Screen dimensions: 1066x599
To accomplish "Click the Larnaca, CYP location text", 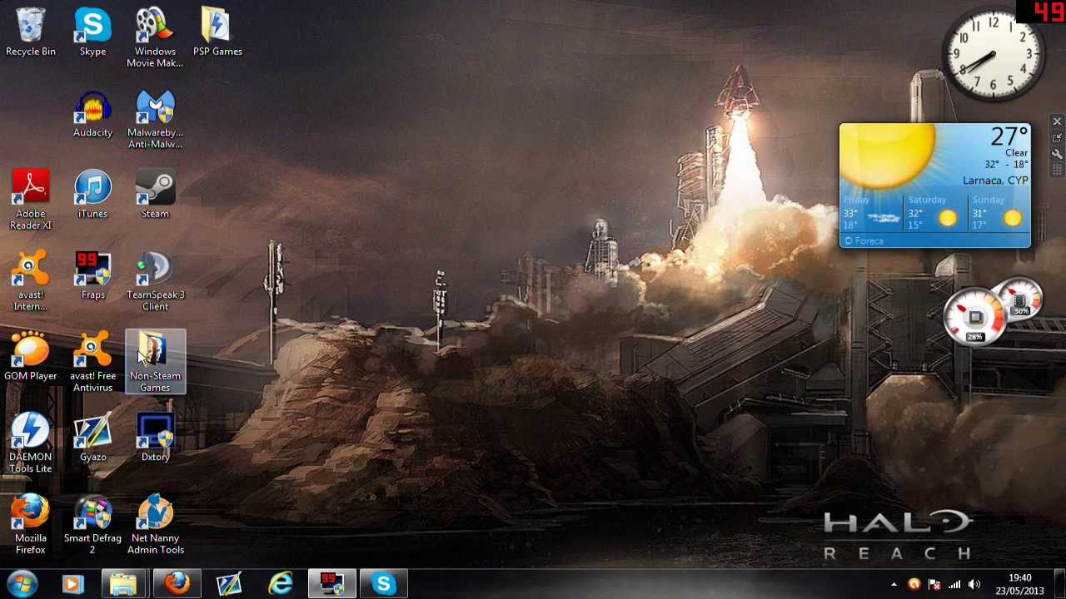I will pos(995,181).
